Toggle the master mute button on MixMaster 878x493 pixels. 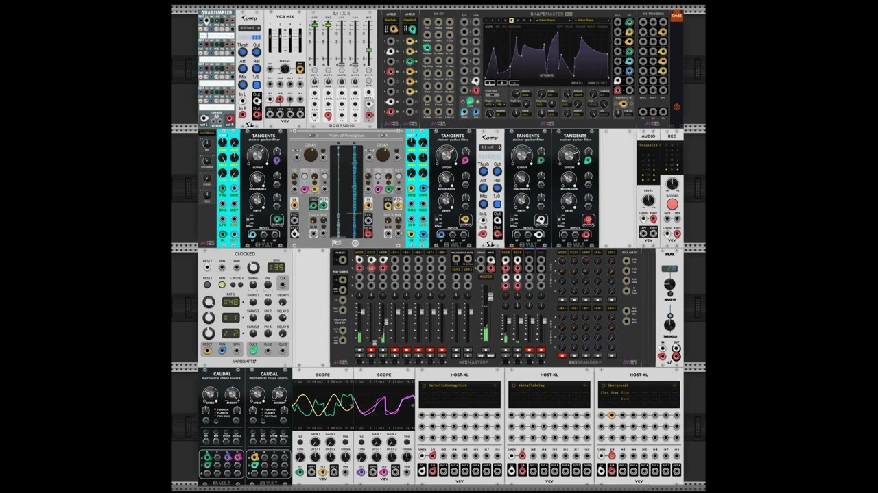pyautogui.click(x=486, y=349)
